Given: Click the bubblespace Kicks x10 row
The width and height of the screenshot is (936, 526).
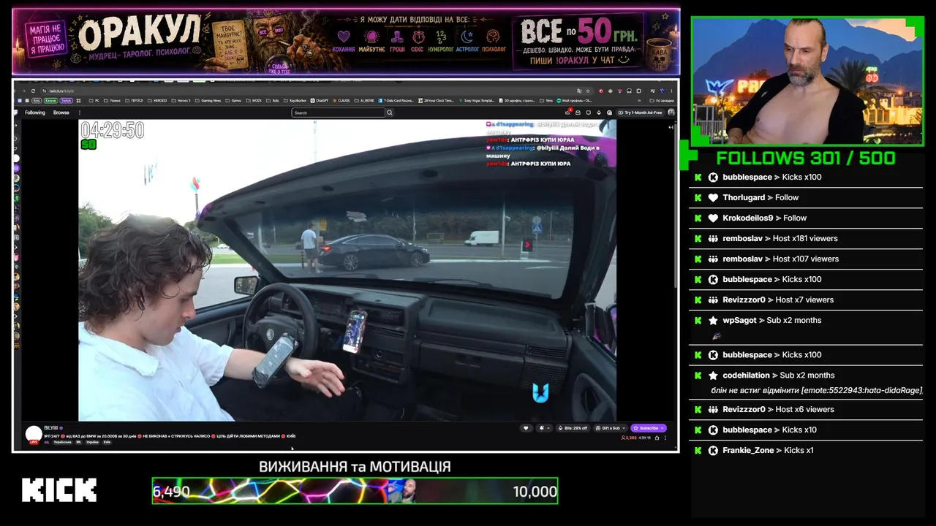Looking at the screenshot, I should pos(806,430).
